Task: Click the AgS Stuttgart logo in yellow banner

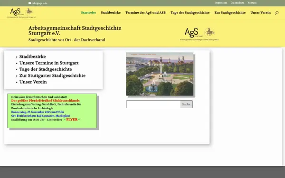Action: coord(199,34)
